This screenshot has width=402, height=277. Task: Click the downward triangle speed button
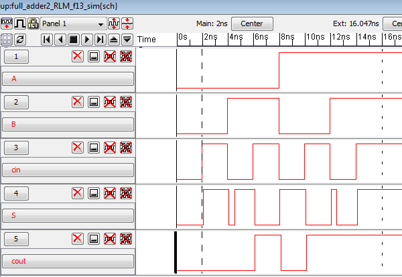pos(127,40)
